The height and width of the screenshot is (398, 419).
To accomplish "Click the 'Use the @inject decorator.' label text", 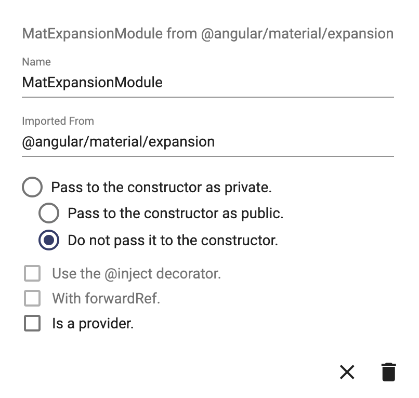I will (137, 273).
